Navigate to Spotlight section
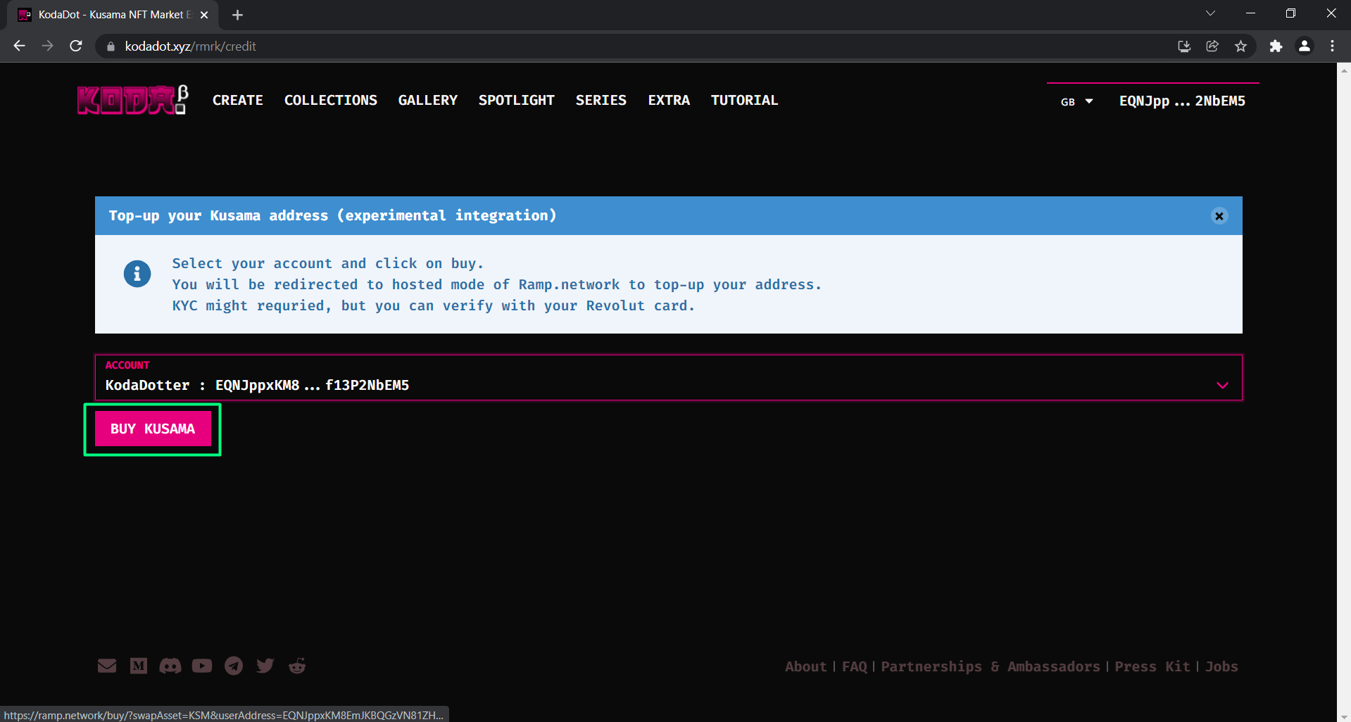1351x722 pixels. (516, 100)
